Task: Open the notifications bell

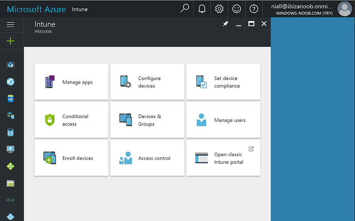Action: point(202,9)
